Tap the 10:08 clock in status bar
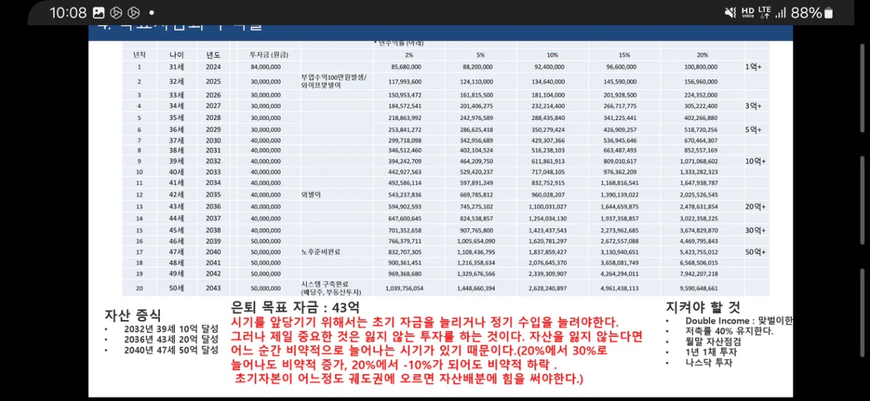This screenshot has width=870, height=401. 68,13
